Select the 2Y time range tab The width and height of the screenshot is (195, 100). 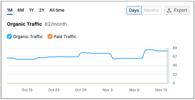[x=42, y=10]
